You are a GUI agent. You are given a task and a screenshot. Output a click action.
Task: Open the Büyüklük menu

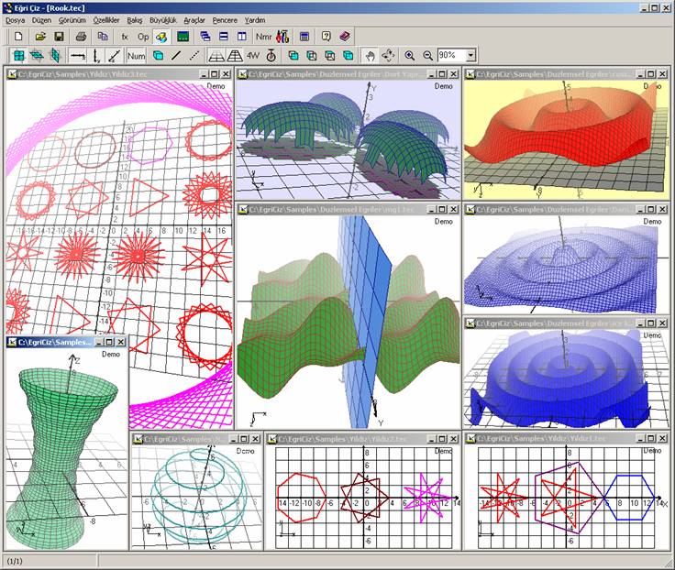point(163,20)
